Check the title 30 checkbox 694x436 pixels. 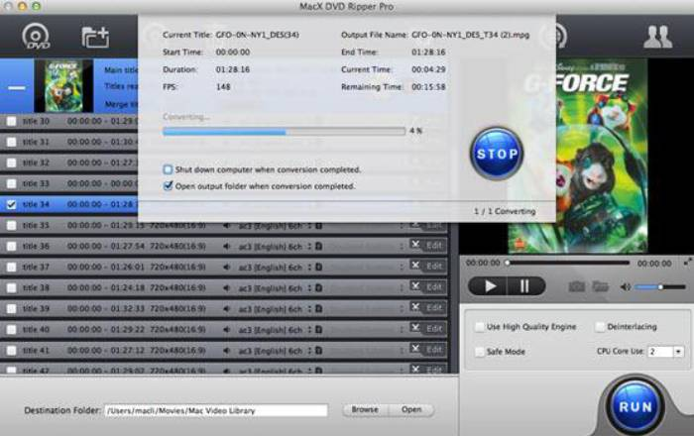pos(12,121)
